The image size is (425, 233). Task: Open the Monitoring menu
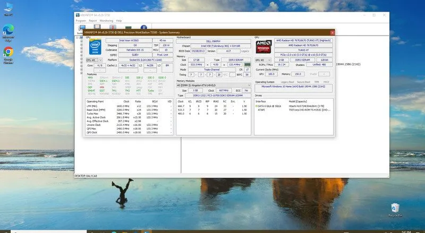pos(106,21)
